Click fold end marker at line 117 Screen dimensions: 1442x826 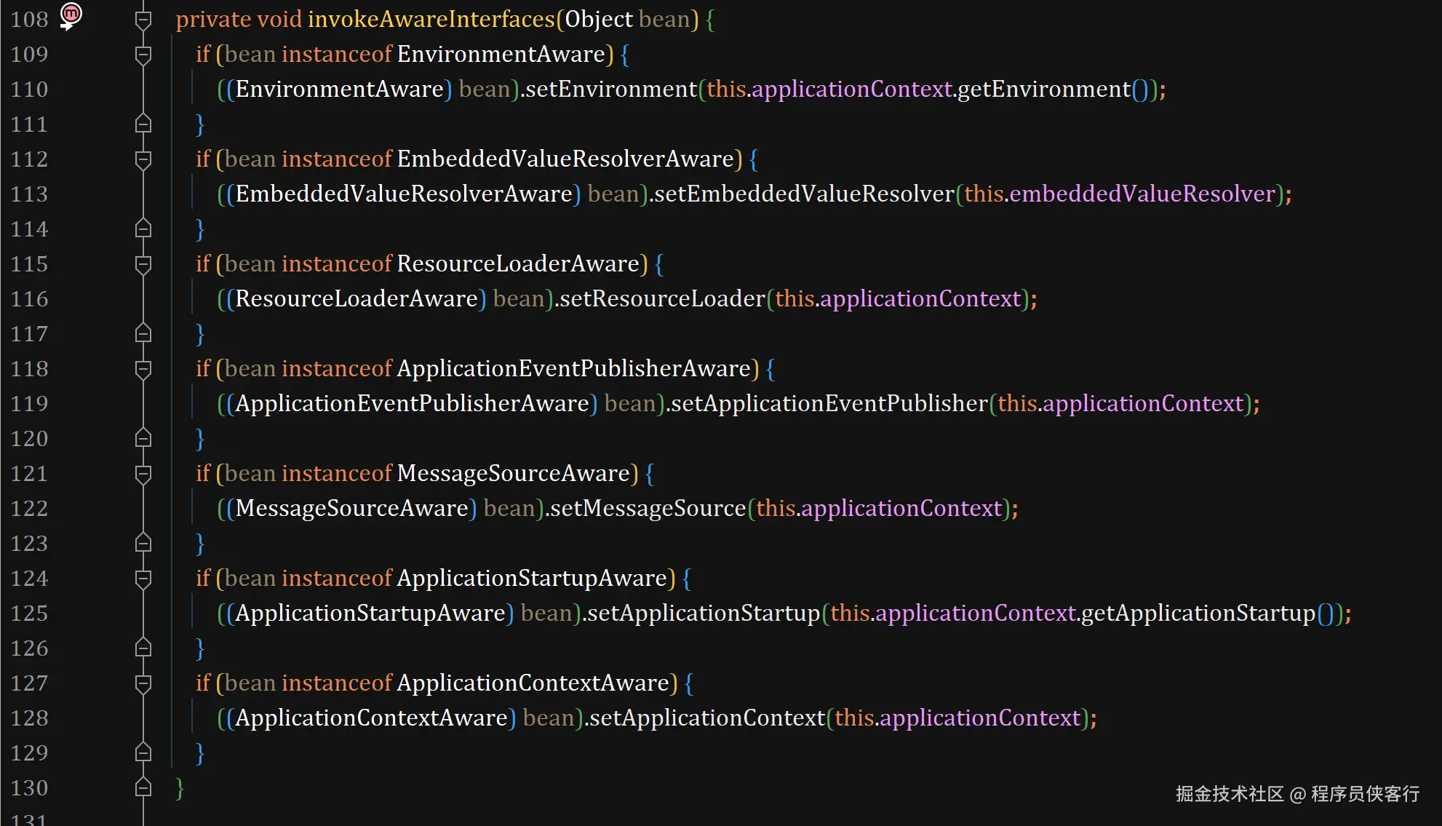[143, 334]
